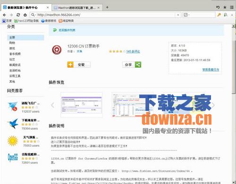Click the green user account icon
236x184 pixels.
[226, 15]
